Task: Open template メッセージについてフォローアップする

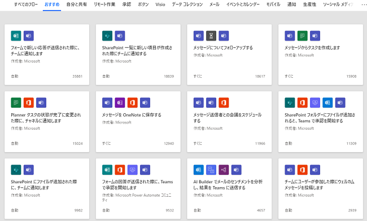Action: pos(223,48)
